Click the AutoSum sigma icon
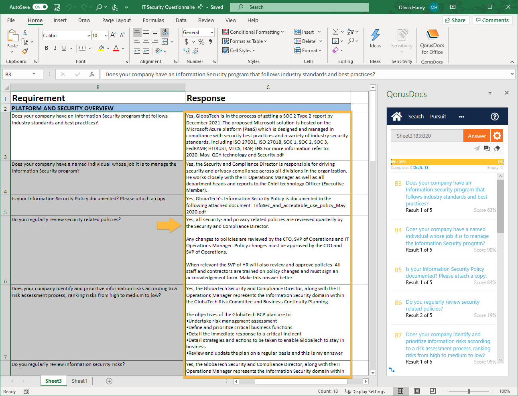This screenshot has height=396, width=518. [335, 32]
